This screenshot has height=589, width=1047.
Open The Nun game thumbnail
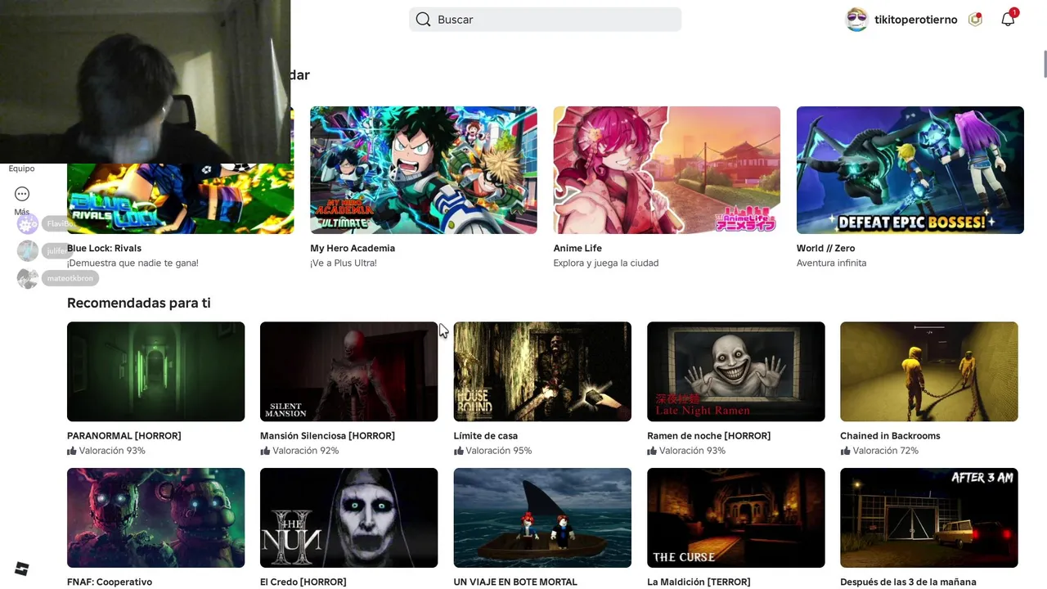coord(348,518)
